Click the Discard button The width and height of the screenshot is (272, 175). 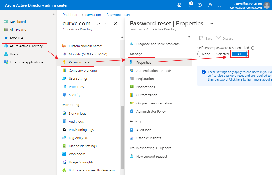tap(225, 38)
